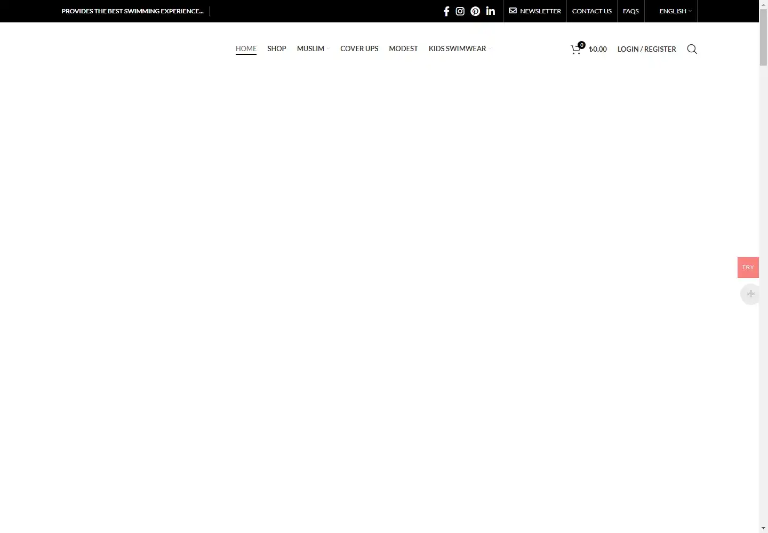This screenshot has width=768, height=533.
Task: Open the ENGLISH language dropdown
Action: pyautogui.click(x=675, y=11)
